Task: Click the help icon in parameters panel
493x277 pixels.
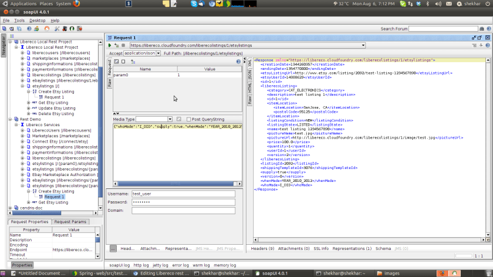Action: [238, 61]
